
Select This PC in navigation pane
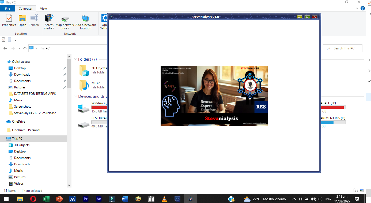17,139
